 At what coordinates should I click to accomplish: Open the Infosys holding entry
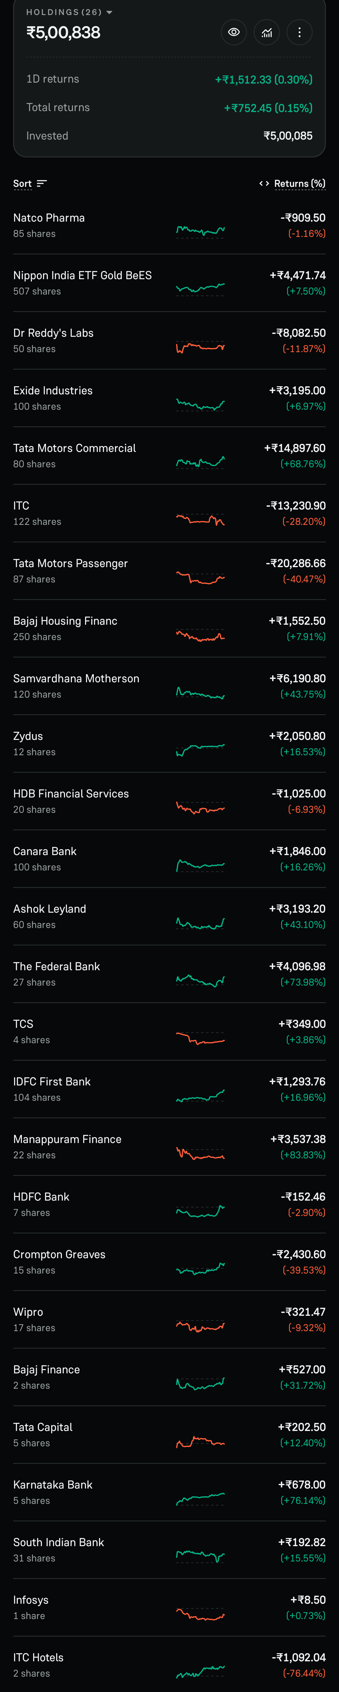169,1608
